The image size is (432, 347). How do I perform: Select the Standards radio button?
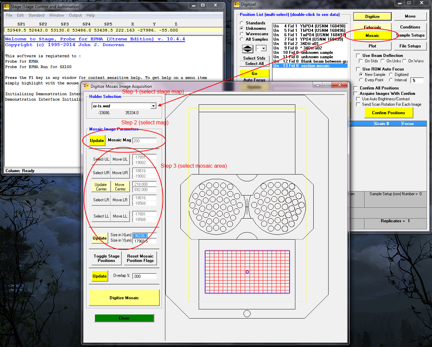tap(242, 23)
